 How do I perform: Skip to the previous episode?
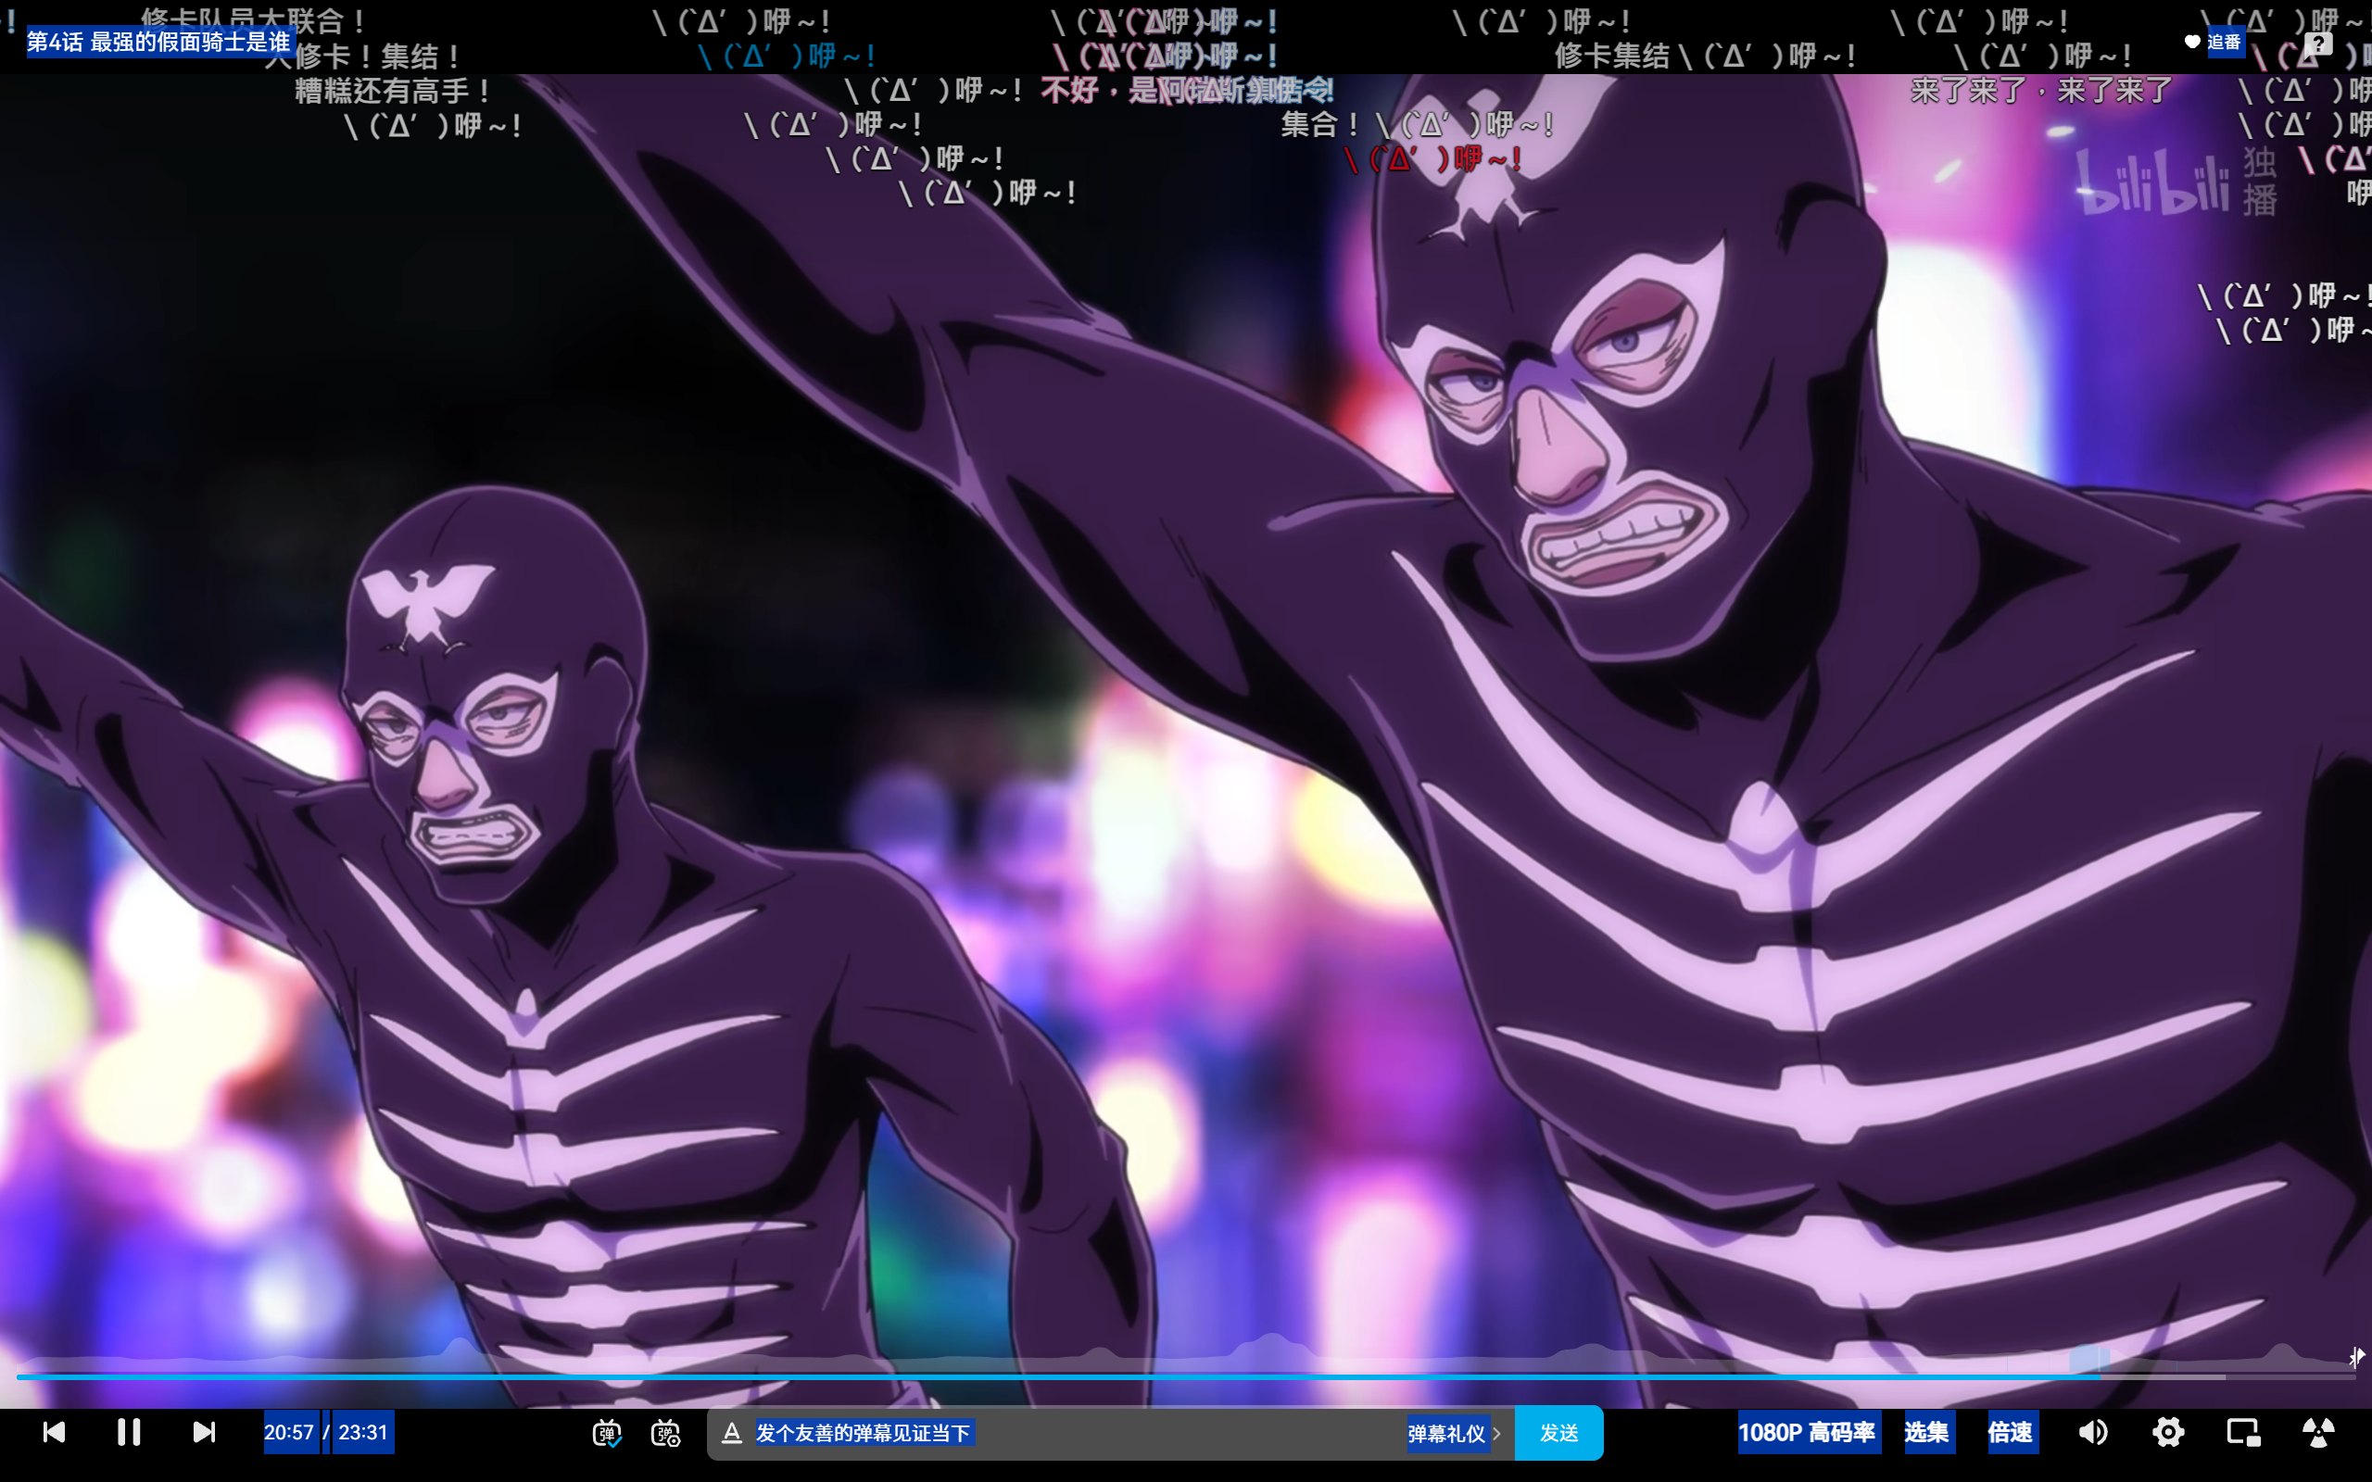(54, 1432)
